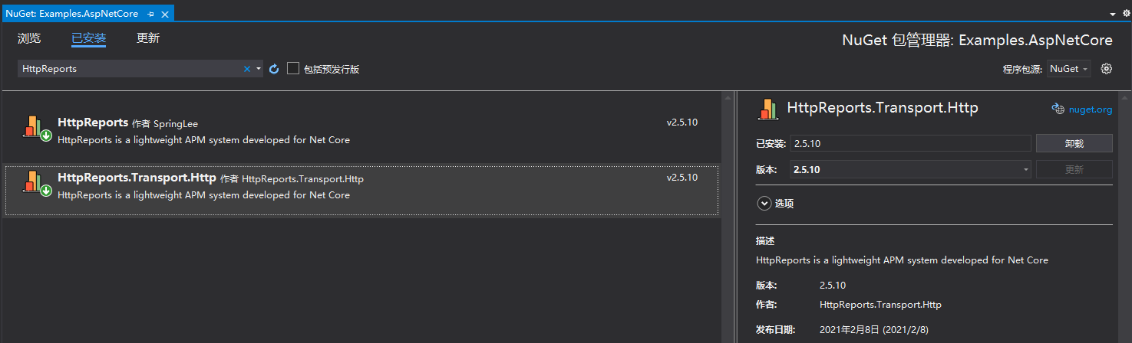Click inside the HttpReports search field
Viewport: 1132px width, 343px height.
click(x=130, y=69)
